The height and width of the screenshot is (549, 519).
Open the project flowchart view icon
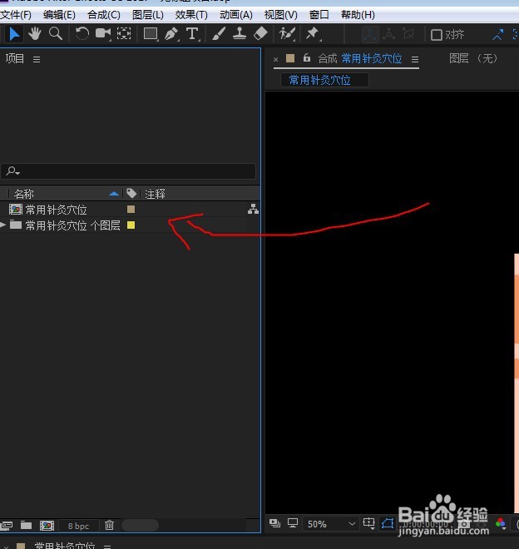[x=253, y=209]
